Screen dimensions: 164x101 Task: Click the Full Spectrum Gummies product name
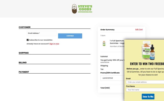click(x=117, y=42)
